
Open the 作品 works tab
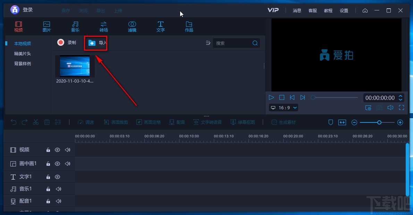189,27
